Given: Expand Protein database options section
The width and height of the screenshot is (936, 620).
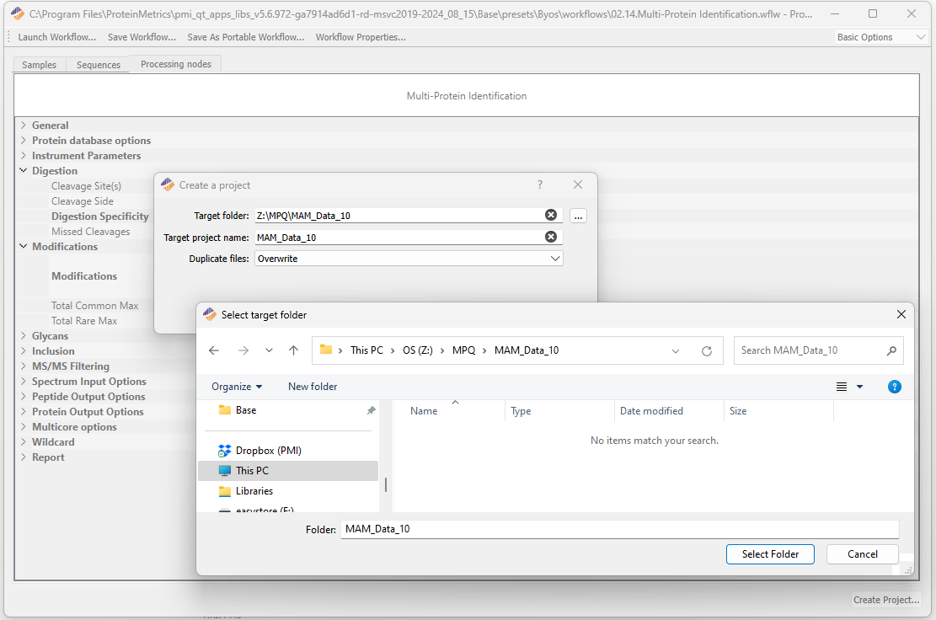Looking at the screenshot, I should (24, 140).
